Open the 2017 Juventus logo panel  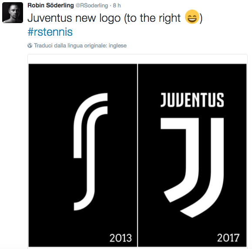point(192,155)
